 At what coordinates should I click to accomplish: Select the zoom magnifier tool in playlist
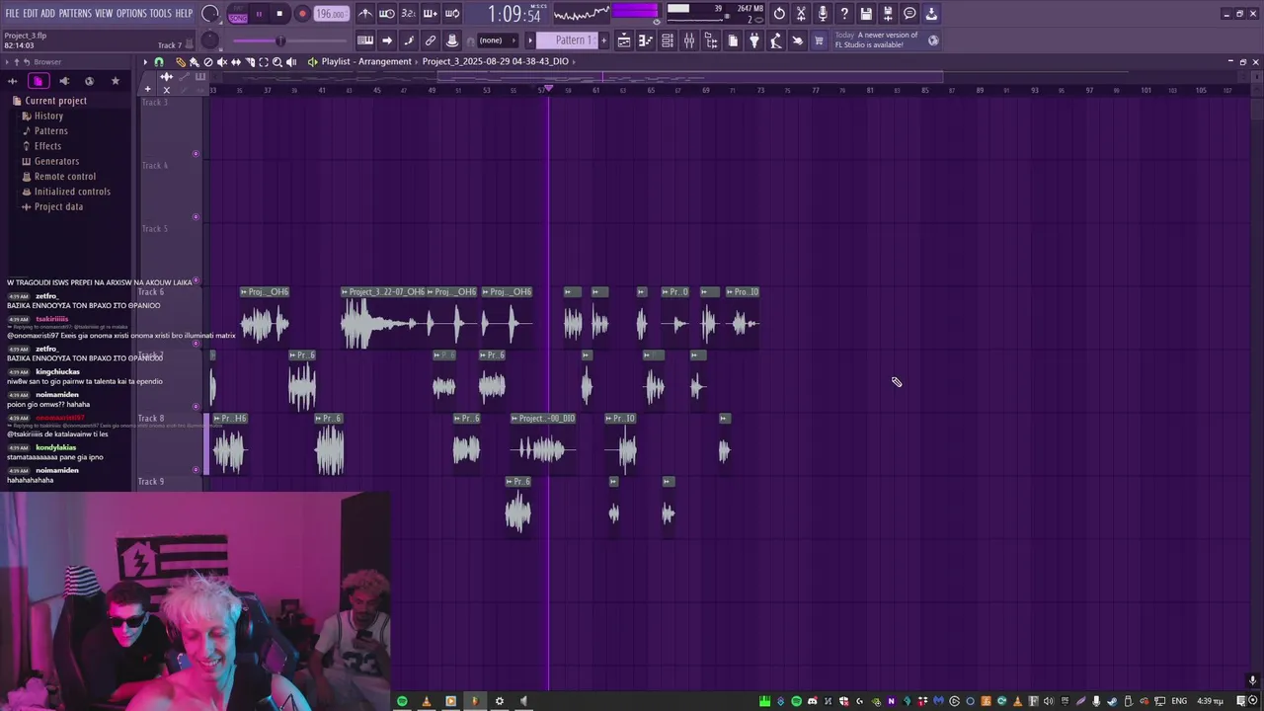[x=277, y=61]
